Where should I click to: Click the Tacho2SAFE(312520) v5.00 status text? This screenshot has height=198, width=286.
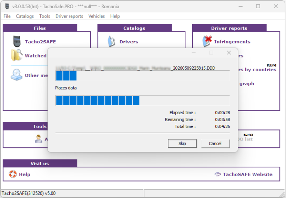coord(29,193)
